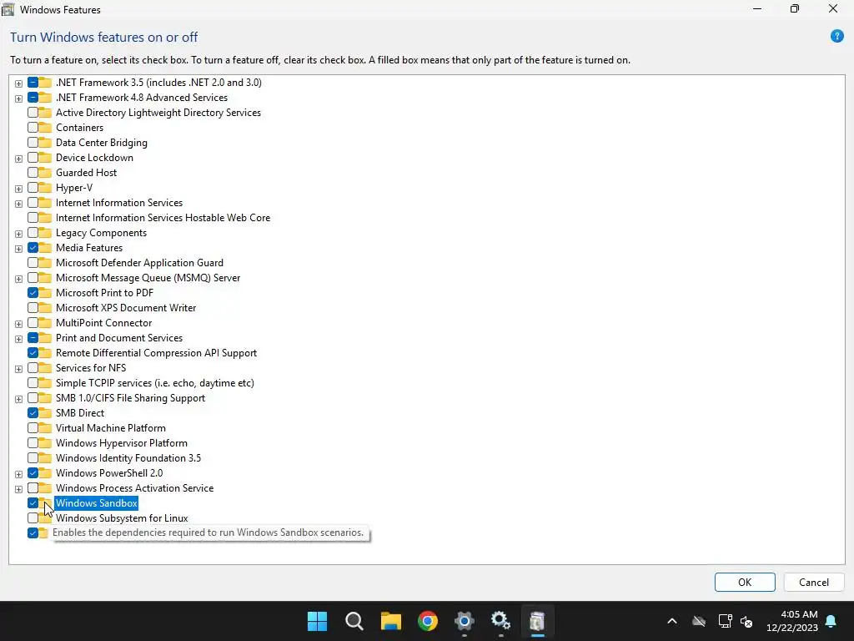Open the clock and date flyout
Image resolution: width=854 pixels, height=641 pixels.
tap(792, 621)
